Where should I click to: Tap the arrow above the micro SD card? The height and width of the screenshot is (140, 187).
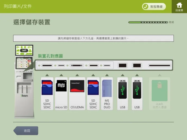tap(61, 75)
